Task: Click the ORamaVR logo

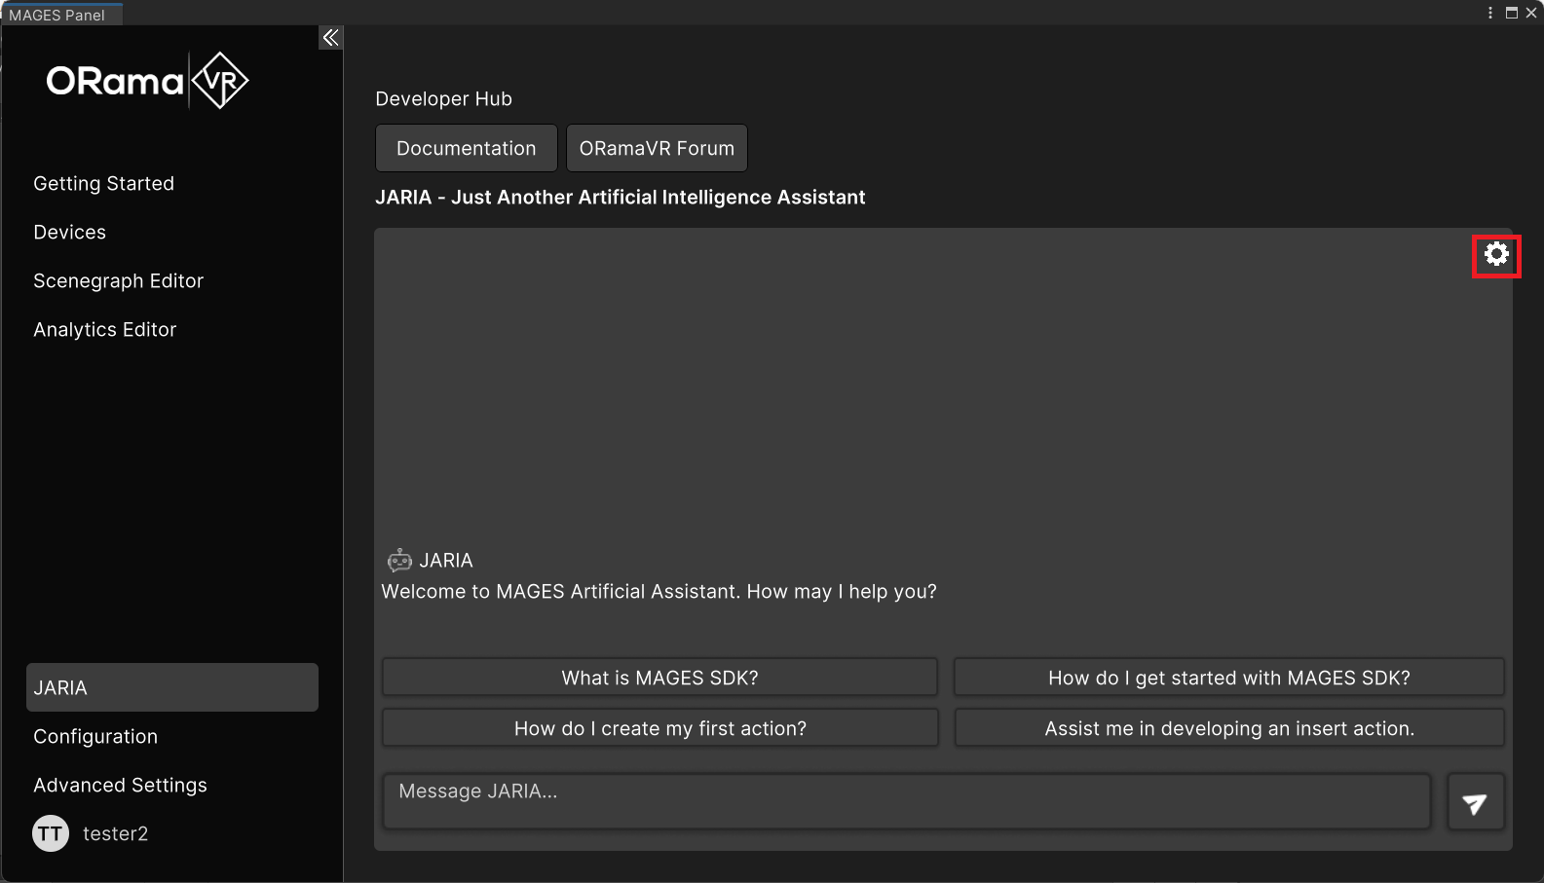Action: [x=147, y=81]
